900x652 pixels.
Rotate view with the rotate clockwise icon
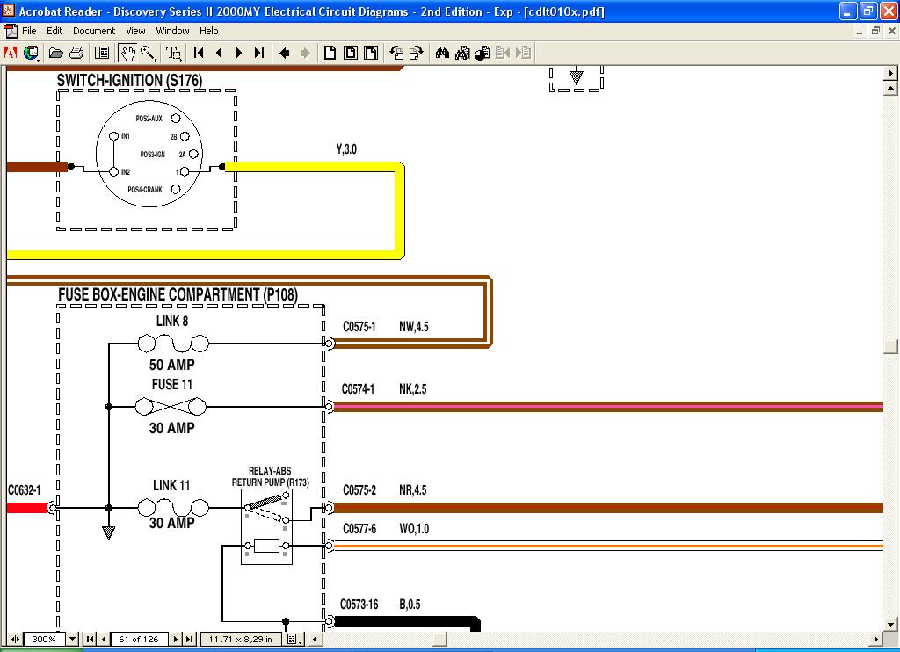[417, 53]
